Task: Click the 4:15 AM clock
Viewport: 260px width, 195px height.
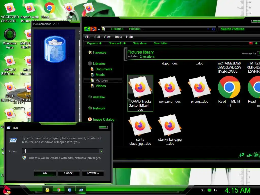Action: tap(238, 190)
